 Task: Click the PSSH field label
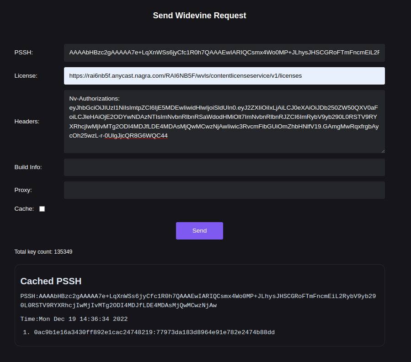(x=23, y=53)
